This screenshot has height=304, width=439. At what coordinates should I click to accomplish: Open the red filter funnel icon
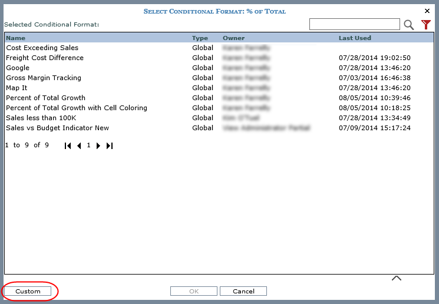tap(426, 25)
